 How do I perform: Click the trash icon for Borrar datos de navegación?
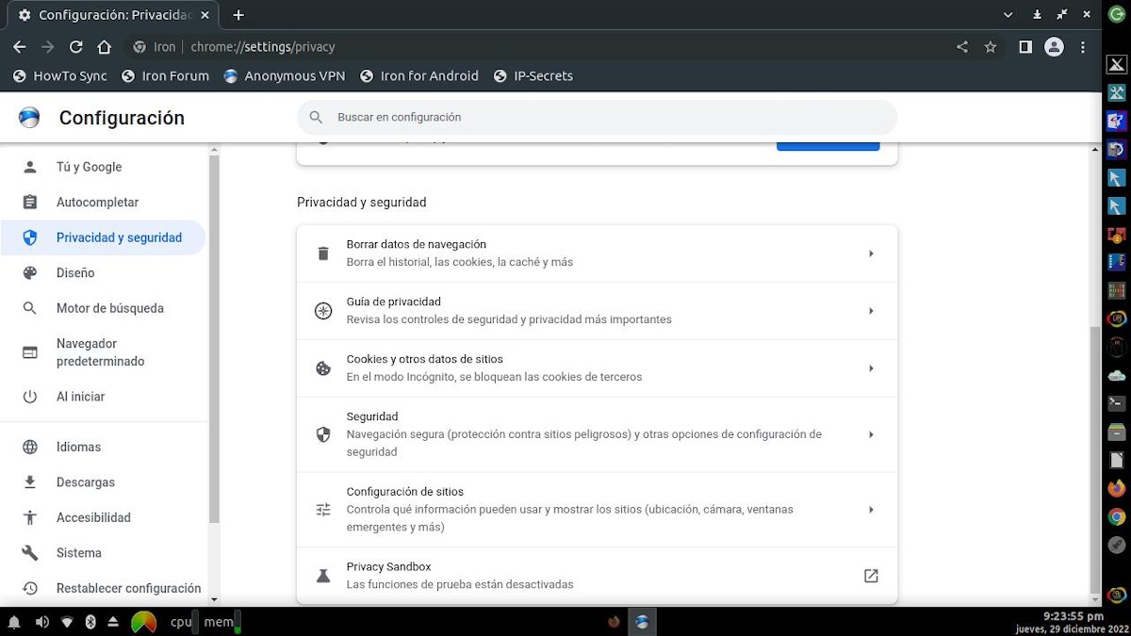pyautogui.click(x=323, y=253)
